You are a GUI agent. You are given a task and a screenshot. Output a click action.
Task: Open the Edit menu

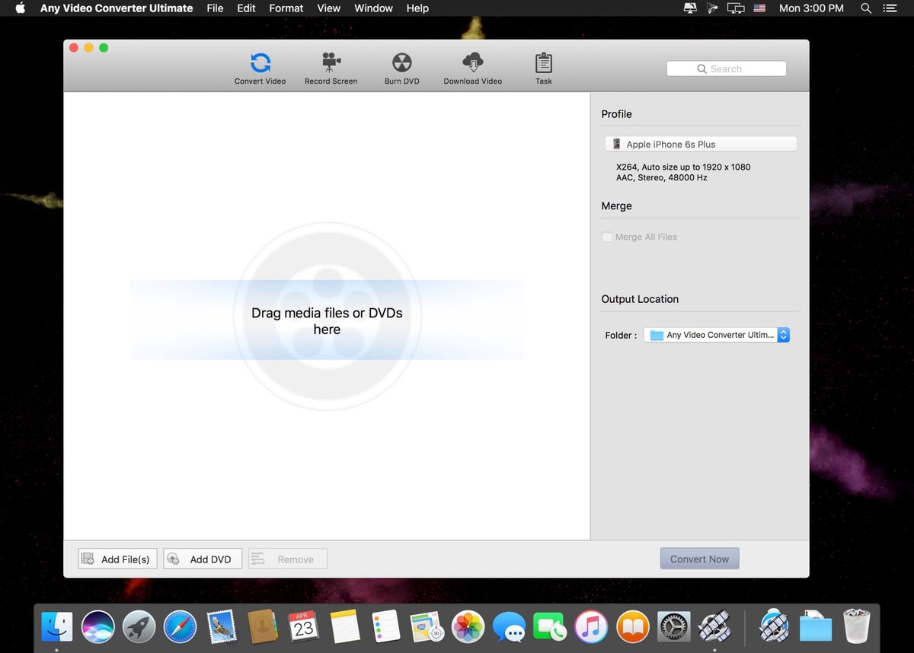(x=246, y=8)
